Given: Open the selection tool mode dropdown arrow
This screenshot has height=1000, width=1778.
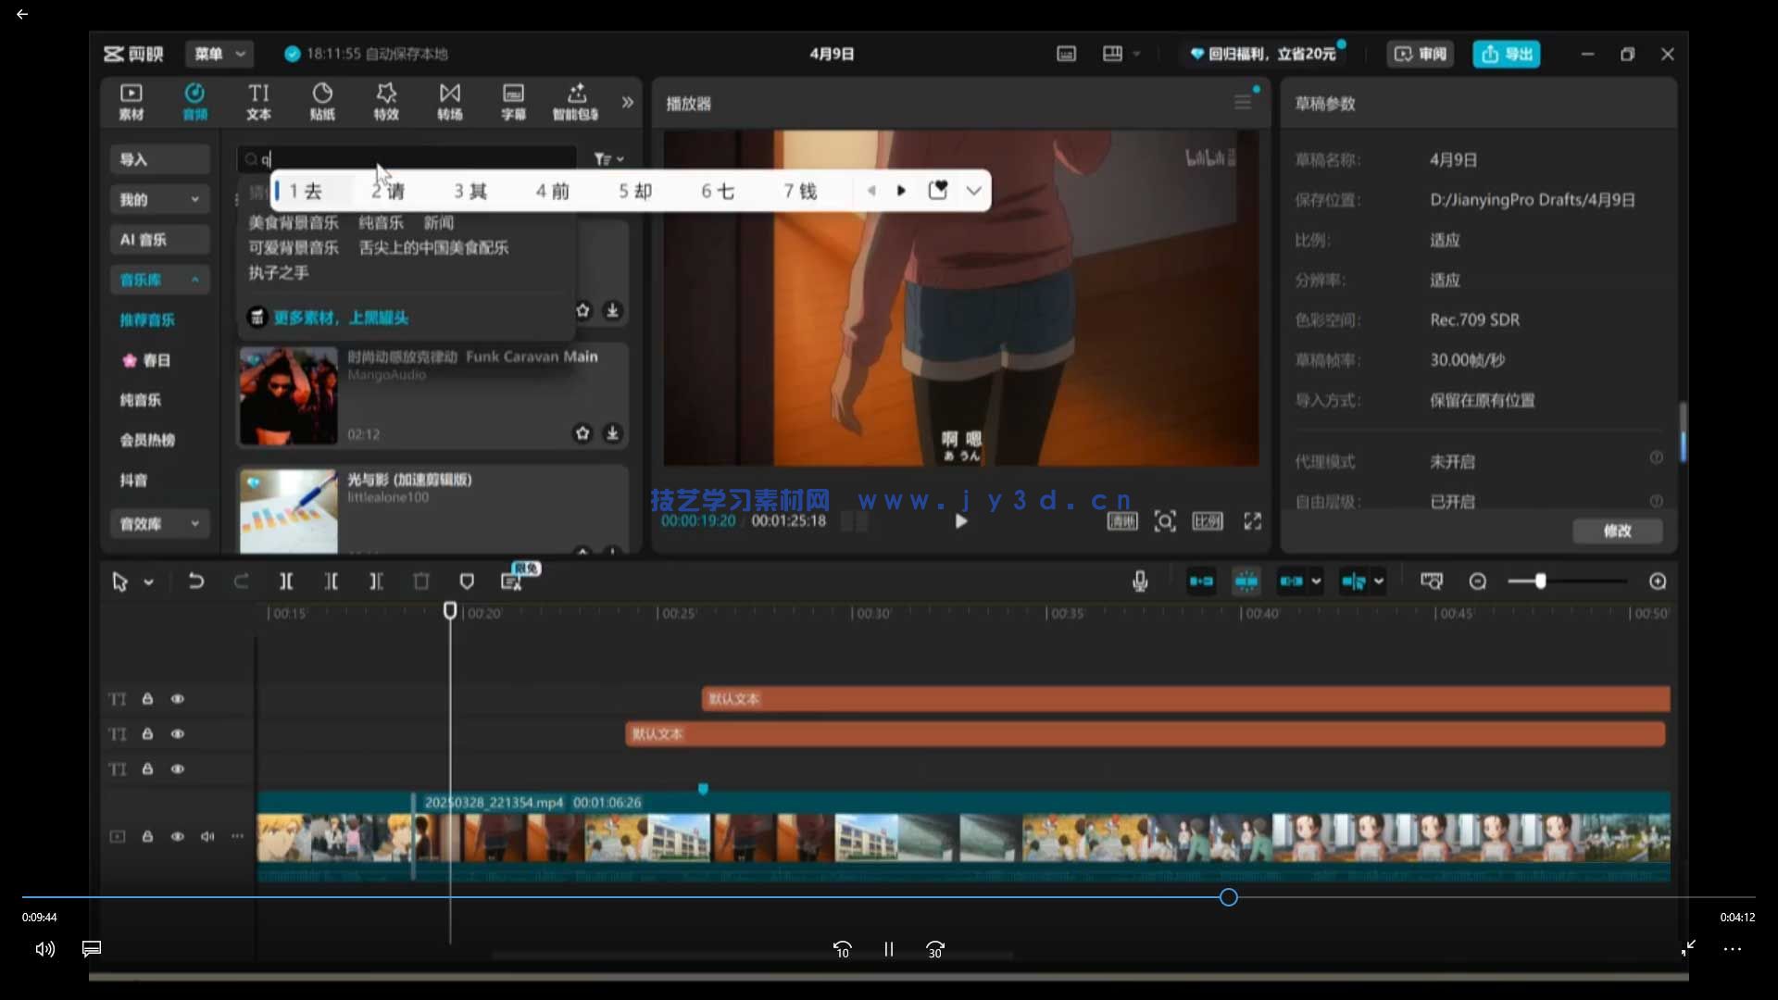Looking at the screenshot, I should [x=148, y=582].
